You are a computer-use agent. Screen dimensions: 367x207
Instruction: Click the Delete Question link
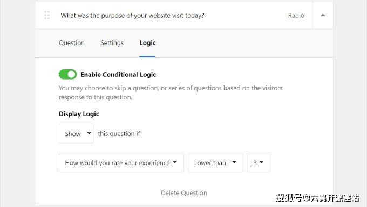pos(184,193)
